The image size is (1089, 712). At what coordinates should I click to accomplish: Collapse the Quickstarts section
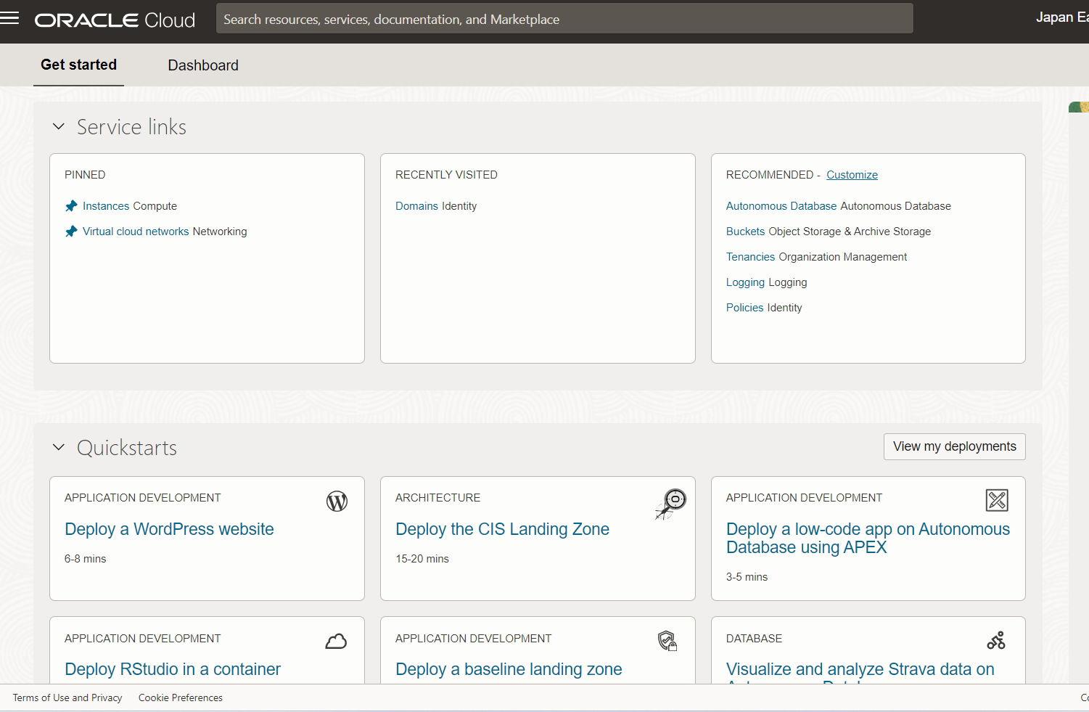coord(59,448)
